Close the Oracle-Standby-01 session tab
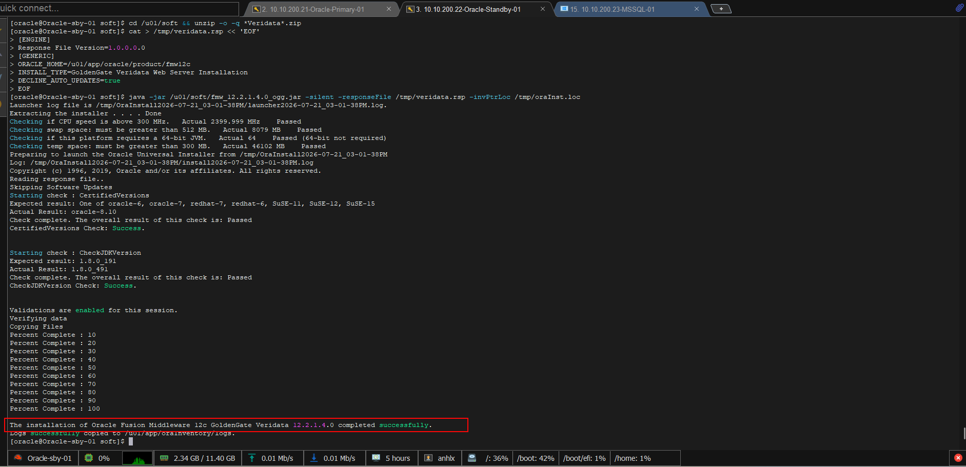The image size is (966, 467). pyautogui.click(x=542, y=9)
